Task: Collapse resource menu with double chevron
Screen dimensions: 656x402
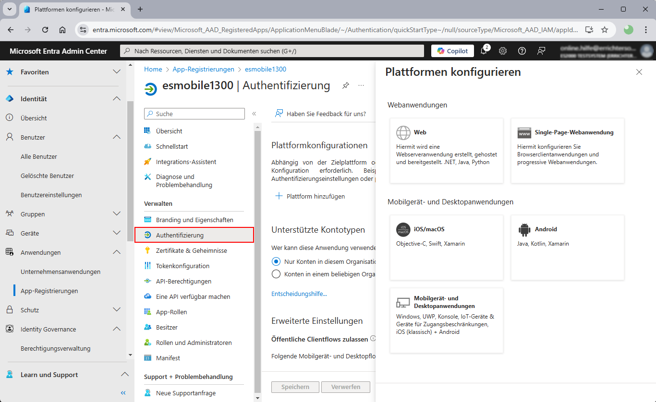Action: (x=254, y=114)
